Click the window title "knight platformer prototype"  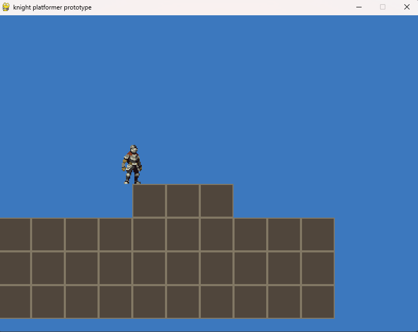pyautogui.click(x=52, y=7)
